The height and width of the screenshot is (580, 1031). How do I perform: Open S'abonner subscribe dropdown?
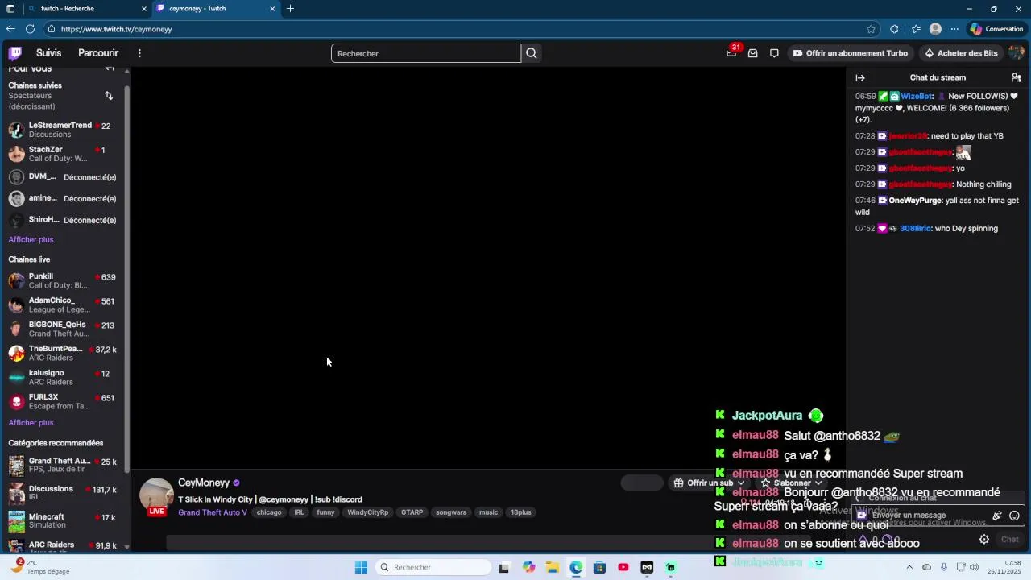coord(791,483)
